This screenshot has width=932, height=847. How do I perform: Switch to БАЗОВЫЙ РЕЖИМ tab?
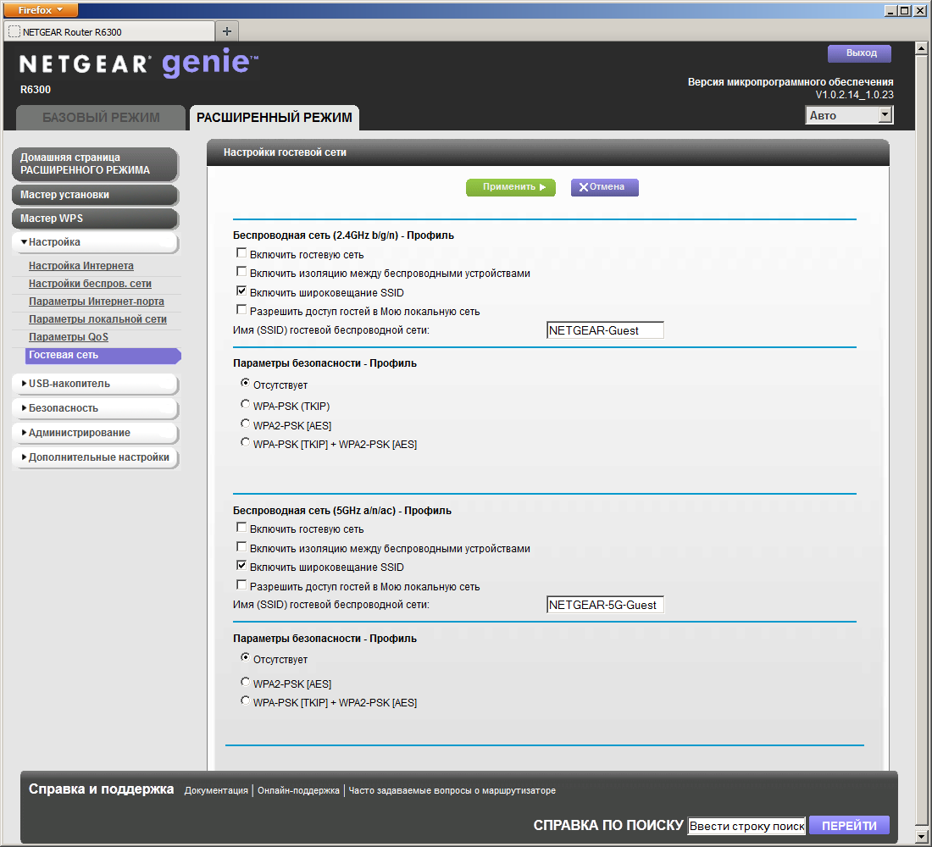[101, 118]
